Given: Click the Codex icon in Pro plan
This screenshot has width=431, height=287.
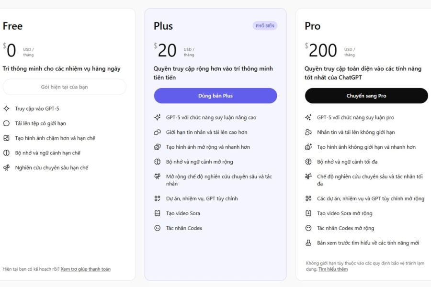Looking at the screenshot, I should coord(308,228).
